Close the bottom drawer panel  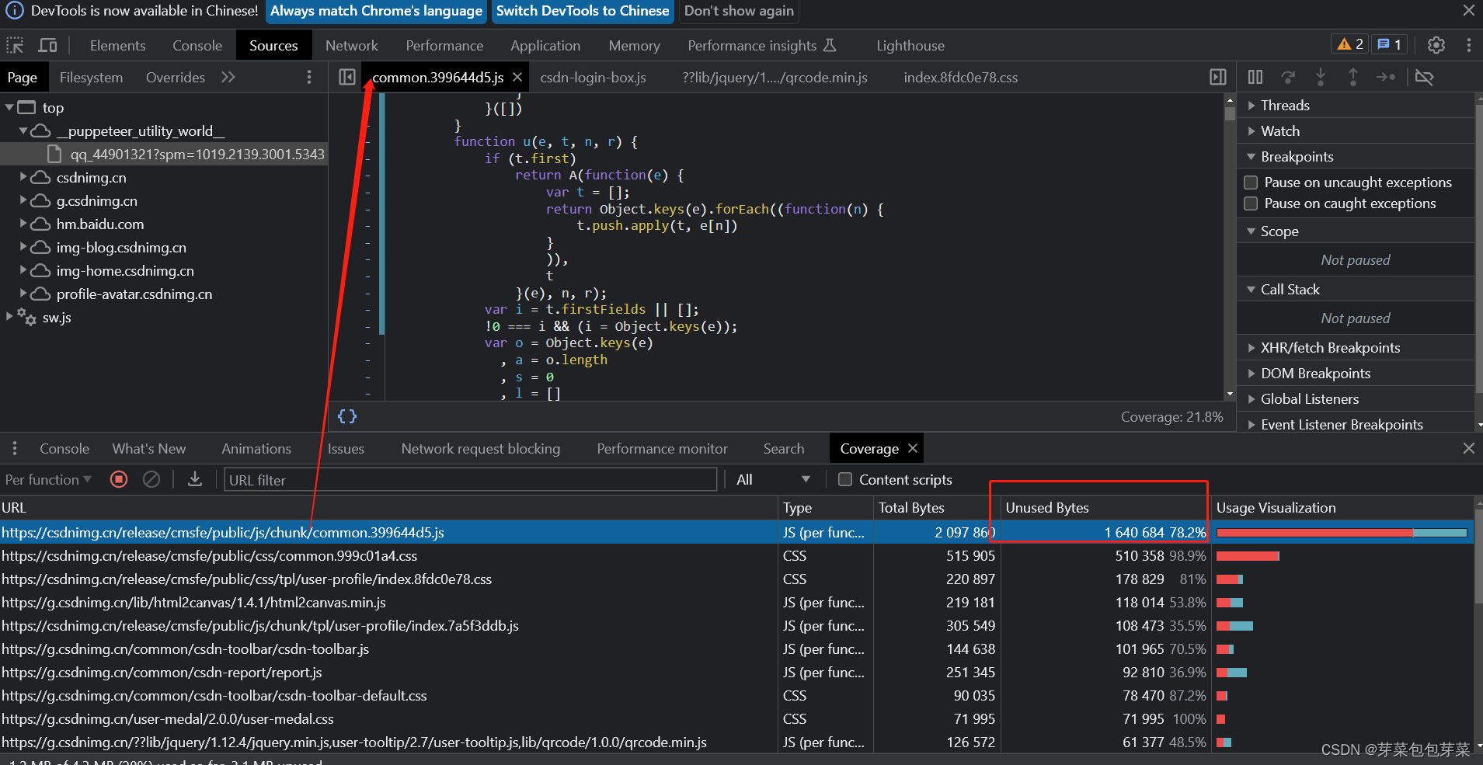coord(1468,448)
